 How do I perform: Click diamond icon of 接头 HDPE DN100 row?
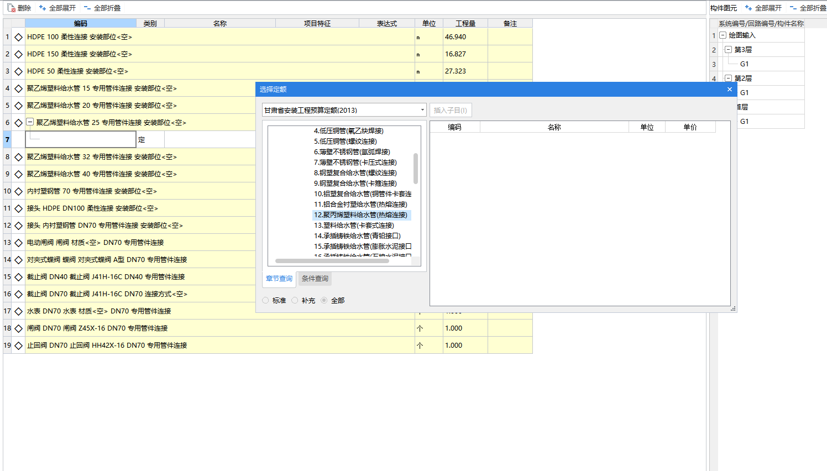click(x=18, y=208)
